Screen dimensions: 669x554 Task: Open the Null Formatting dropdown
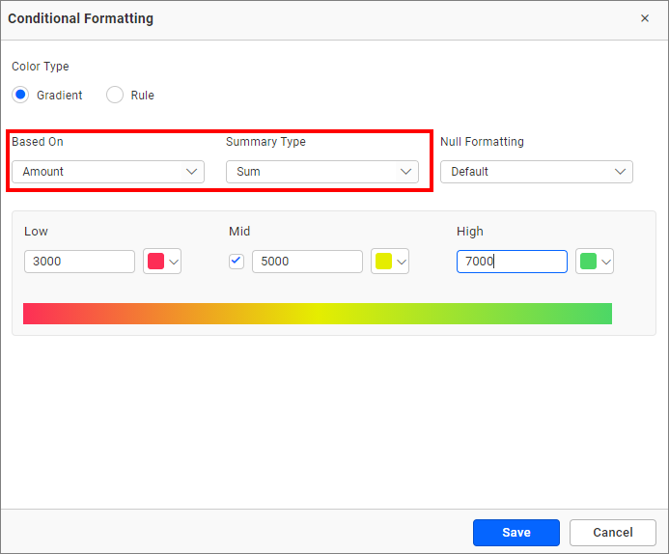[x=536, y=172]
